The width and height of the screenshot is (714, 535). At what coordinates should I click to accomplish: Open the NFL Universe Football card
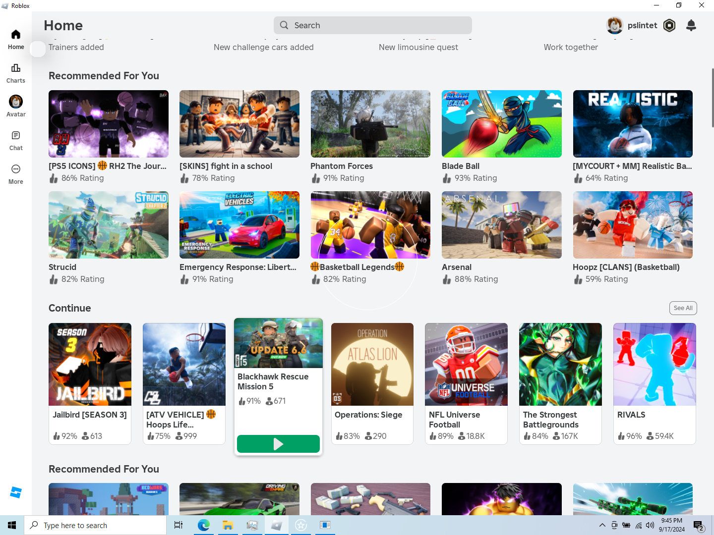(466, 383)
